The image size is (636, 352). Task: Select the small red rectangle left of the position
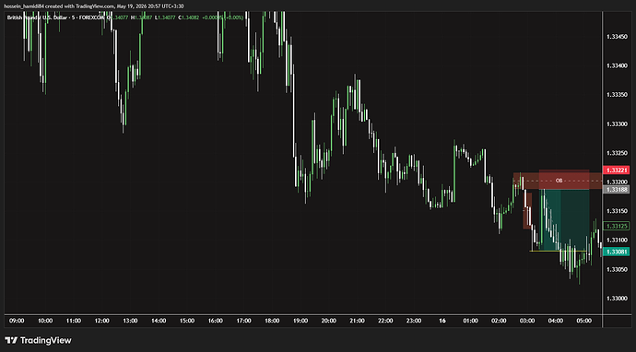[x=527, y=210]
